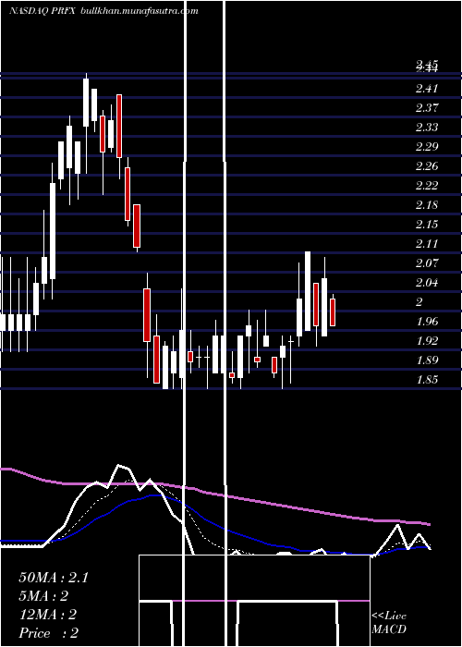The image size is (462, 647).
Task: Click the 2.04 price axis label
Action: point(427,283)
